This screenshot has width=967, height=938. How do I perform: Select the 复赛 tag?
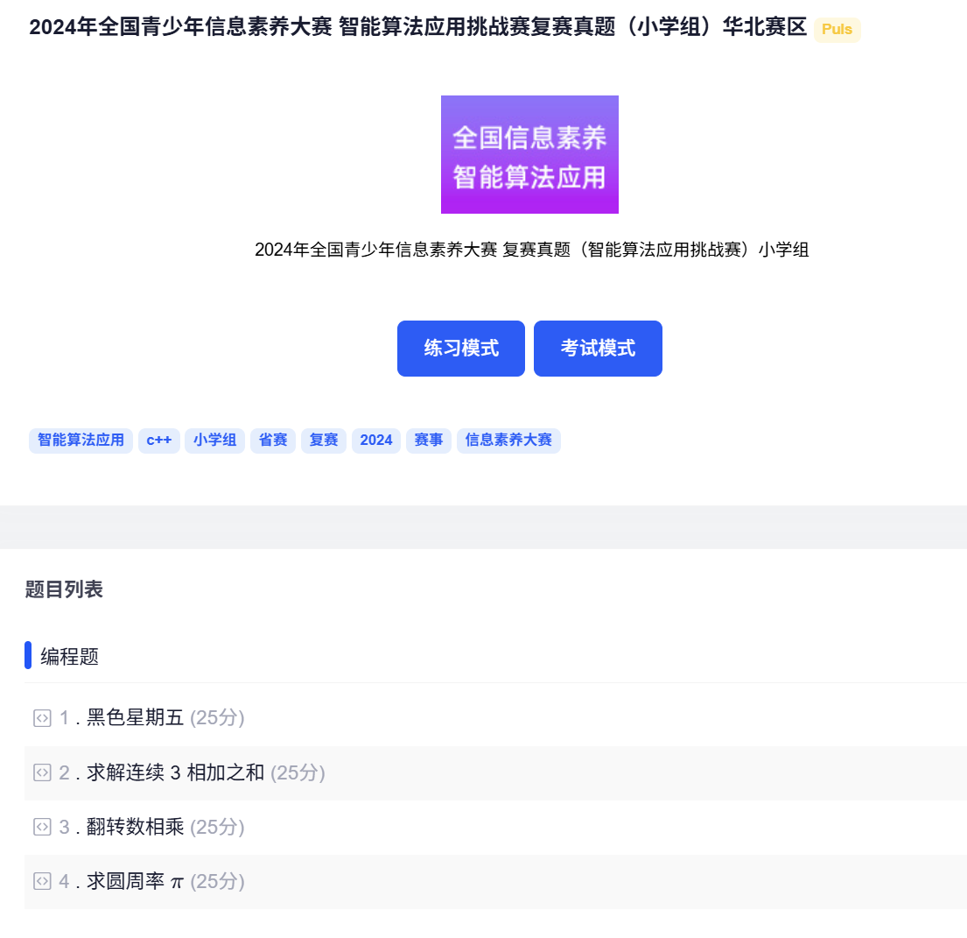pyautogui.click(x=323, y=440)
